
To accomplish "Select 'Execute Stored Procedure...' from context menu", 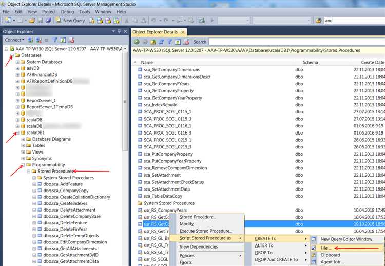I will point(205,231).
